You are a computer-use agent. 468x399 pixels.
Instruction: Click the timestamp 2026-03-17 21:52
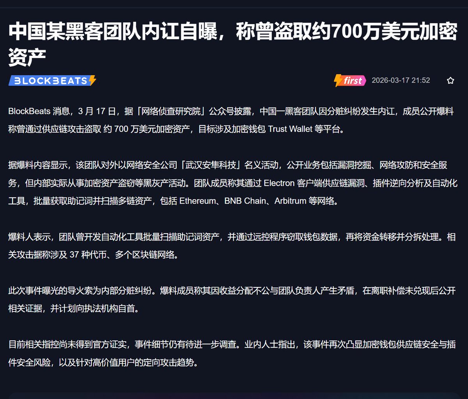[x=401, y=81]
